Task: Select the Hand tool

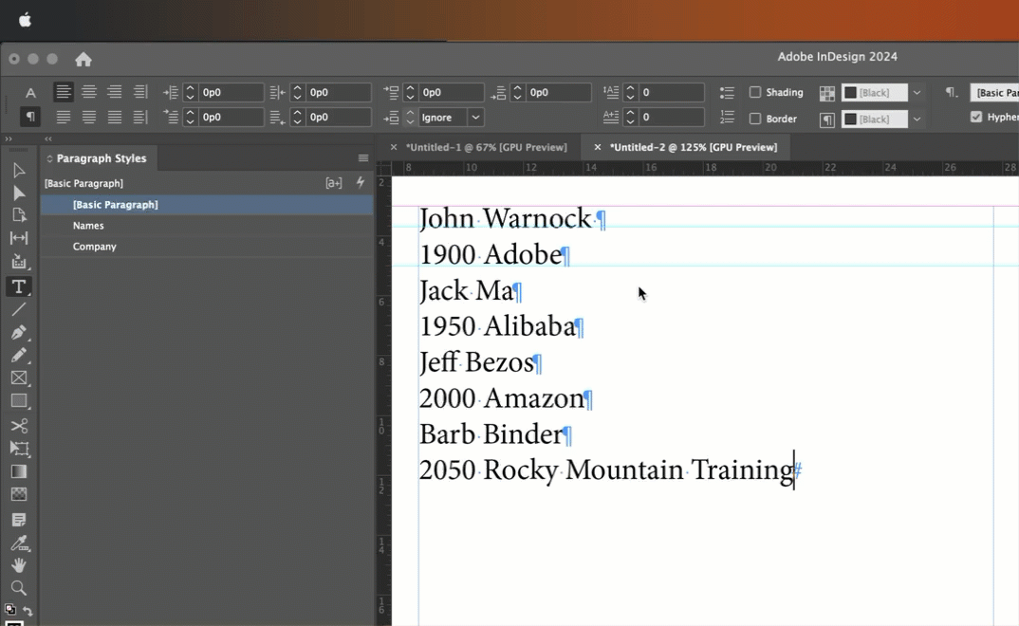Action: (19, 565)
